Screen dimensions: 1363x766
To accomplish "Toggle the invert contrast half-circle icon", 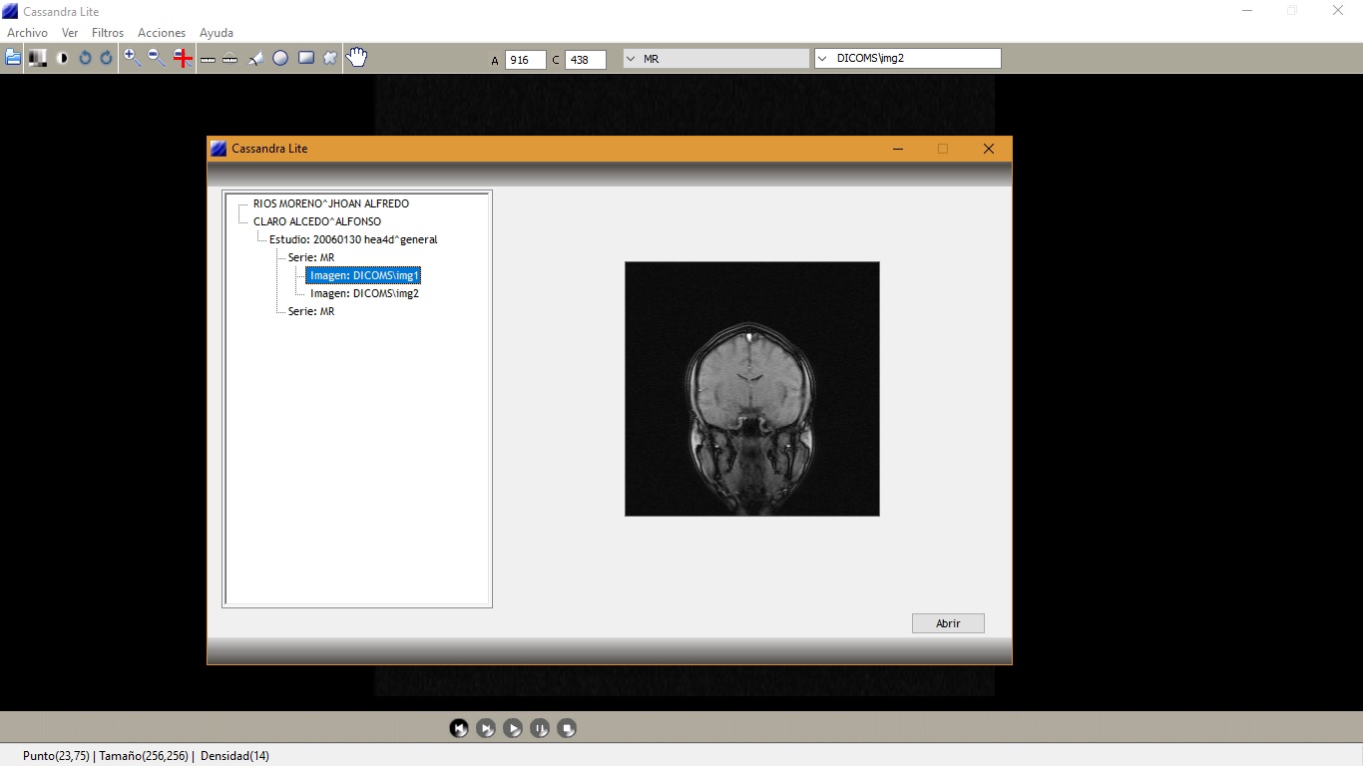I will 63,58.
